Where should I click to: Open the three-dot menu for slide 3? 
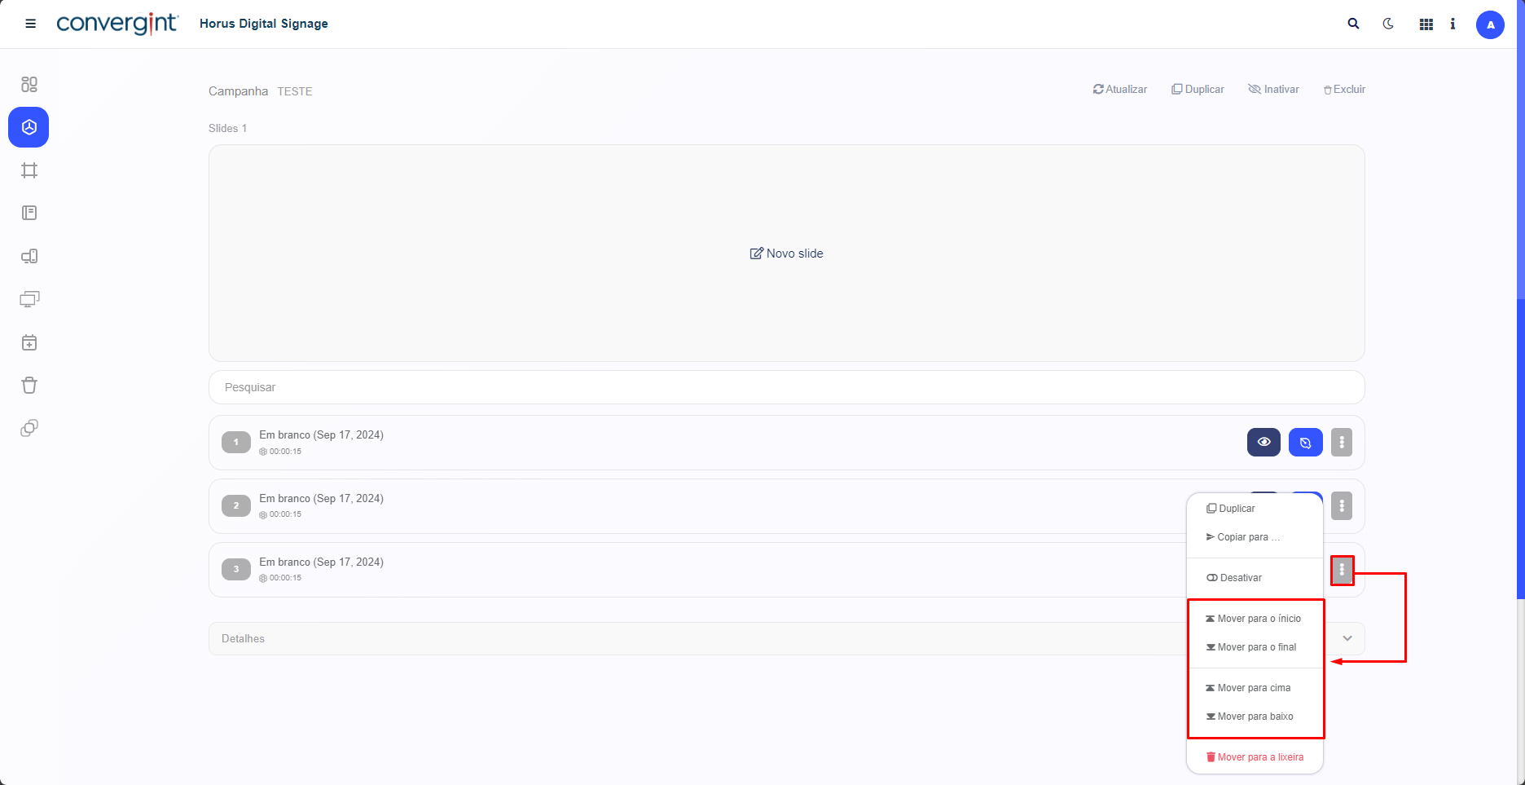point(1342,571)
